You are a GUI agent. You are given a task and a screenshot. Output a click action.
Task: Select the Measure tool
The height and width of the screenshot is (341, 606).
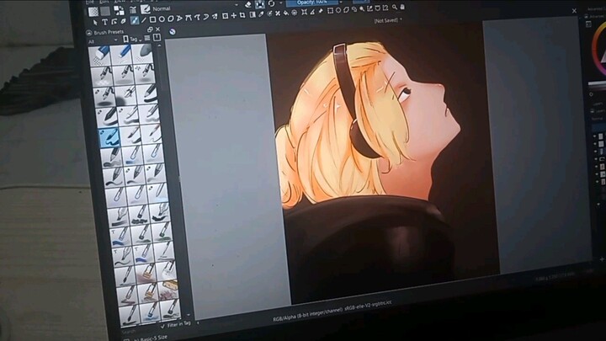click(312, 12)
